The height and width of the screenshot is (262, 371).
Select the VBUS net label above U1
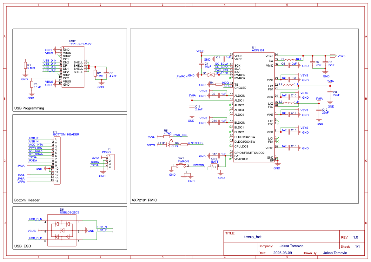[x=200, y=51]
